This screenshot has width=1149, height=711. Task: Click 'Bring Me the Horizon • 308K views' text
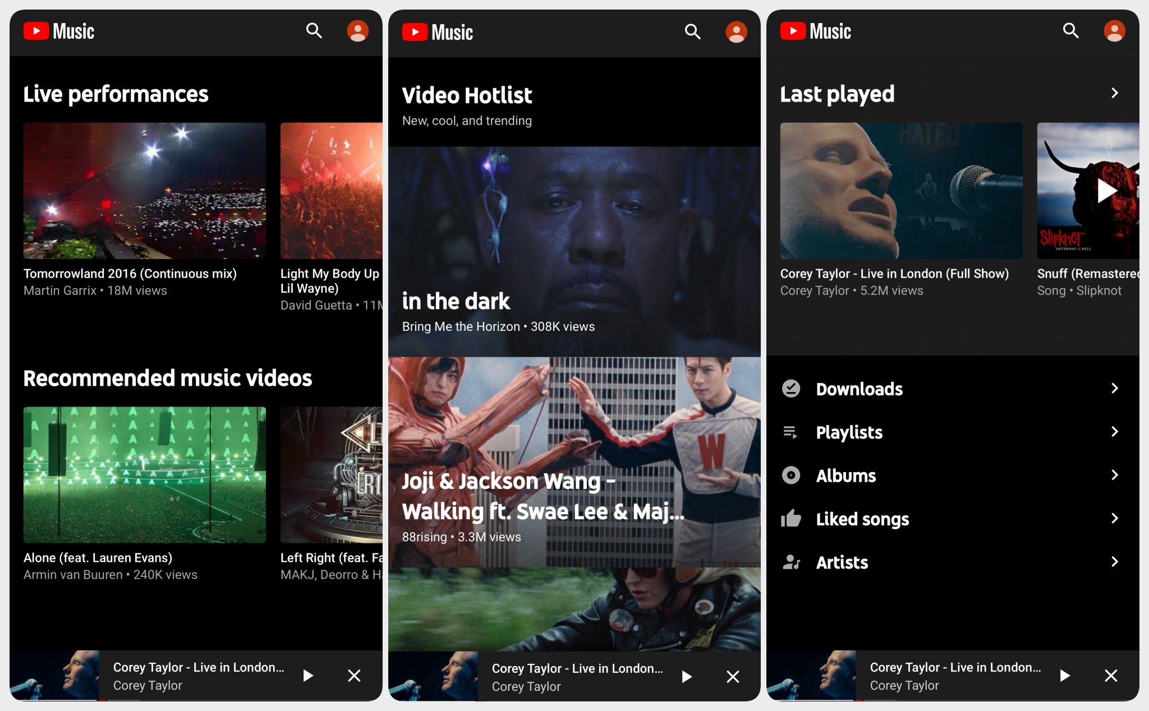pyautogui.click(x=498, y=326)
